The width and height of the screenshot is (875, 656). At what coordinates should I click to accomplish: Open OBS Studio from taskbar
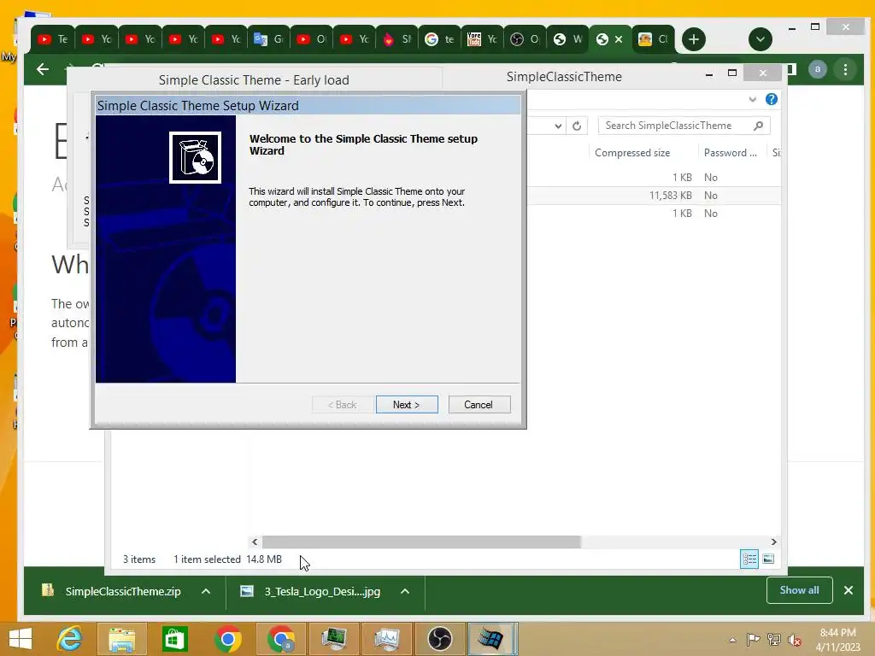coord(439,639)
